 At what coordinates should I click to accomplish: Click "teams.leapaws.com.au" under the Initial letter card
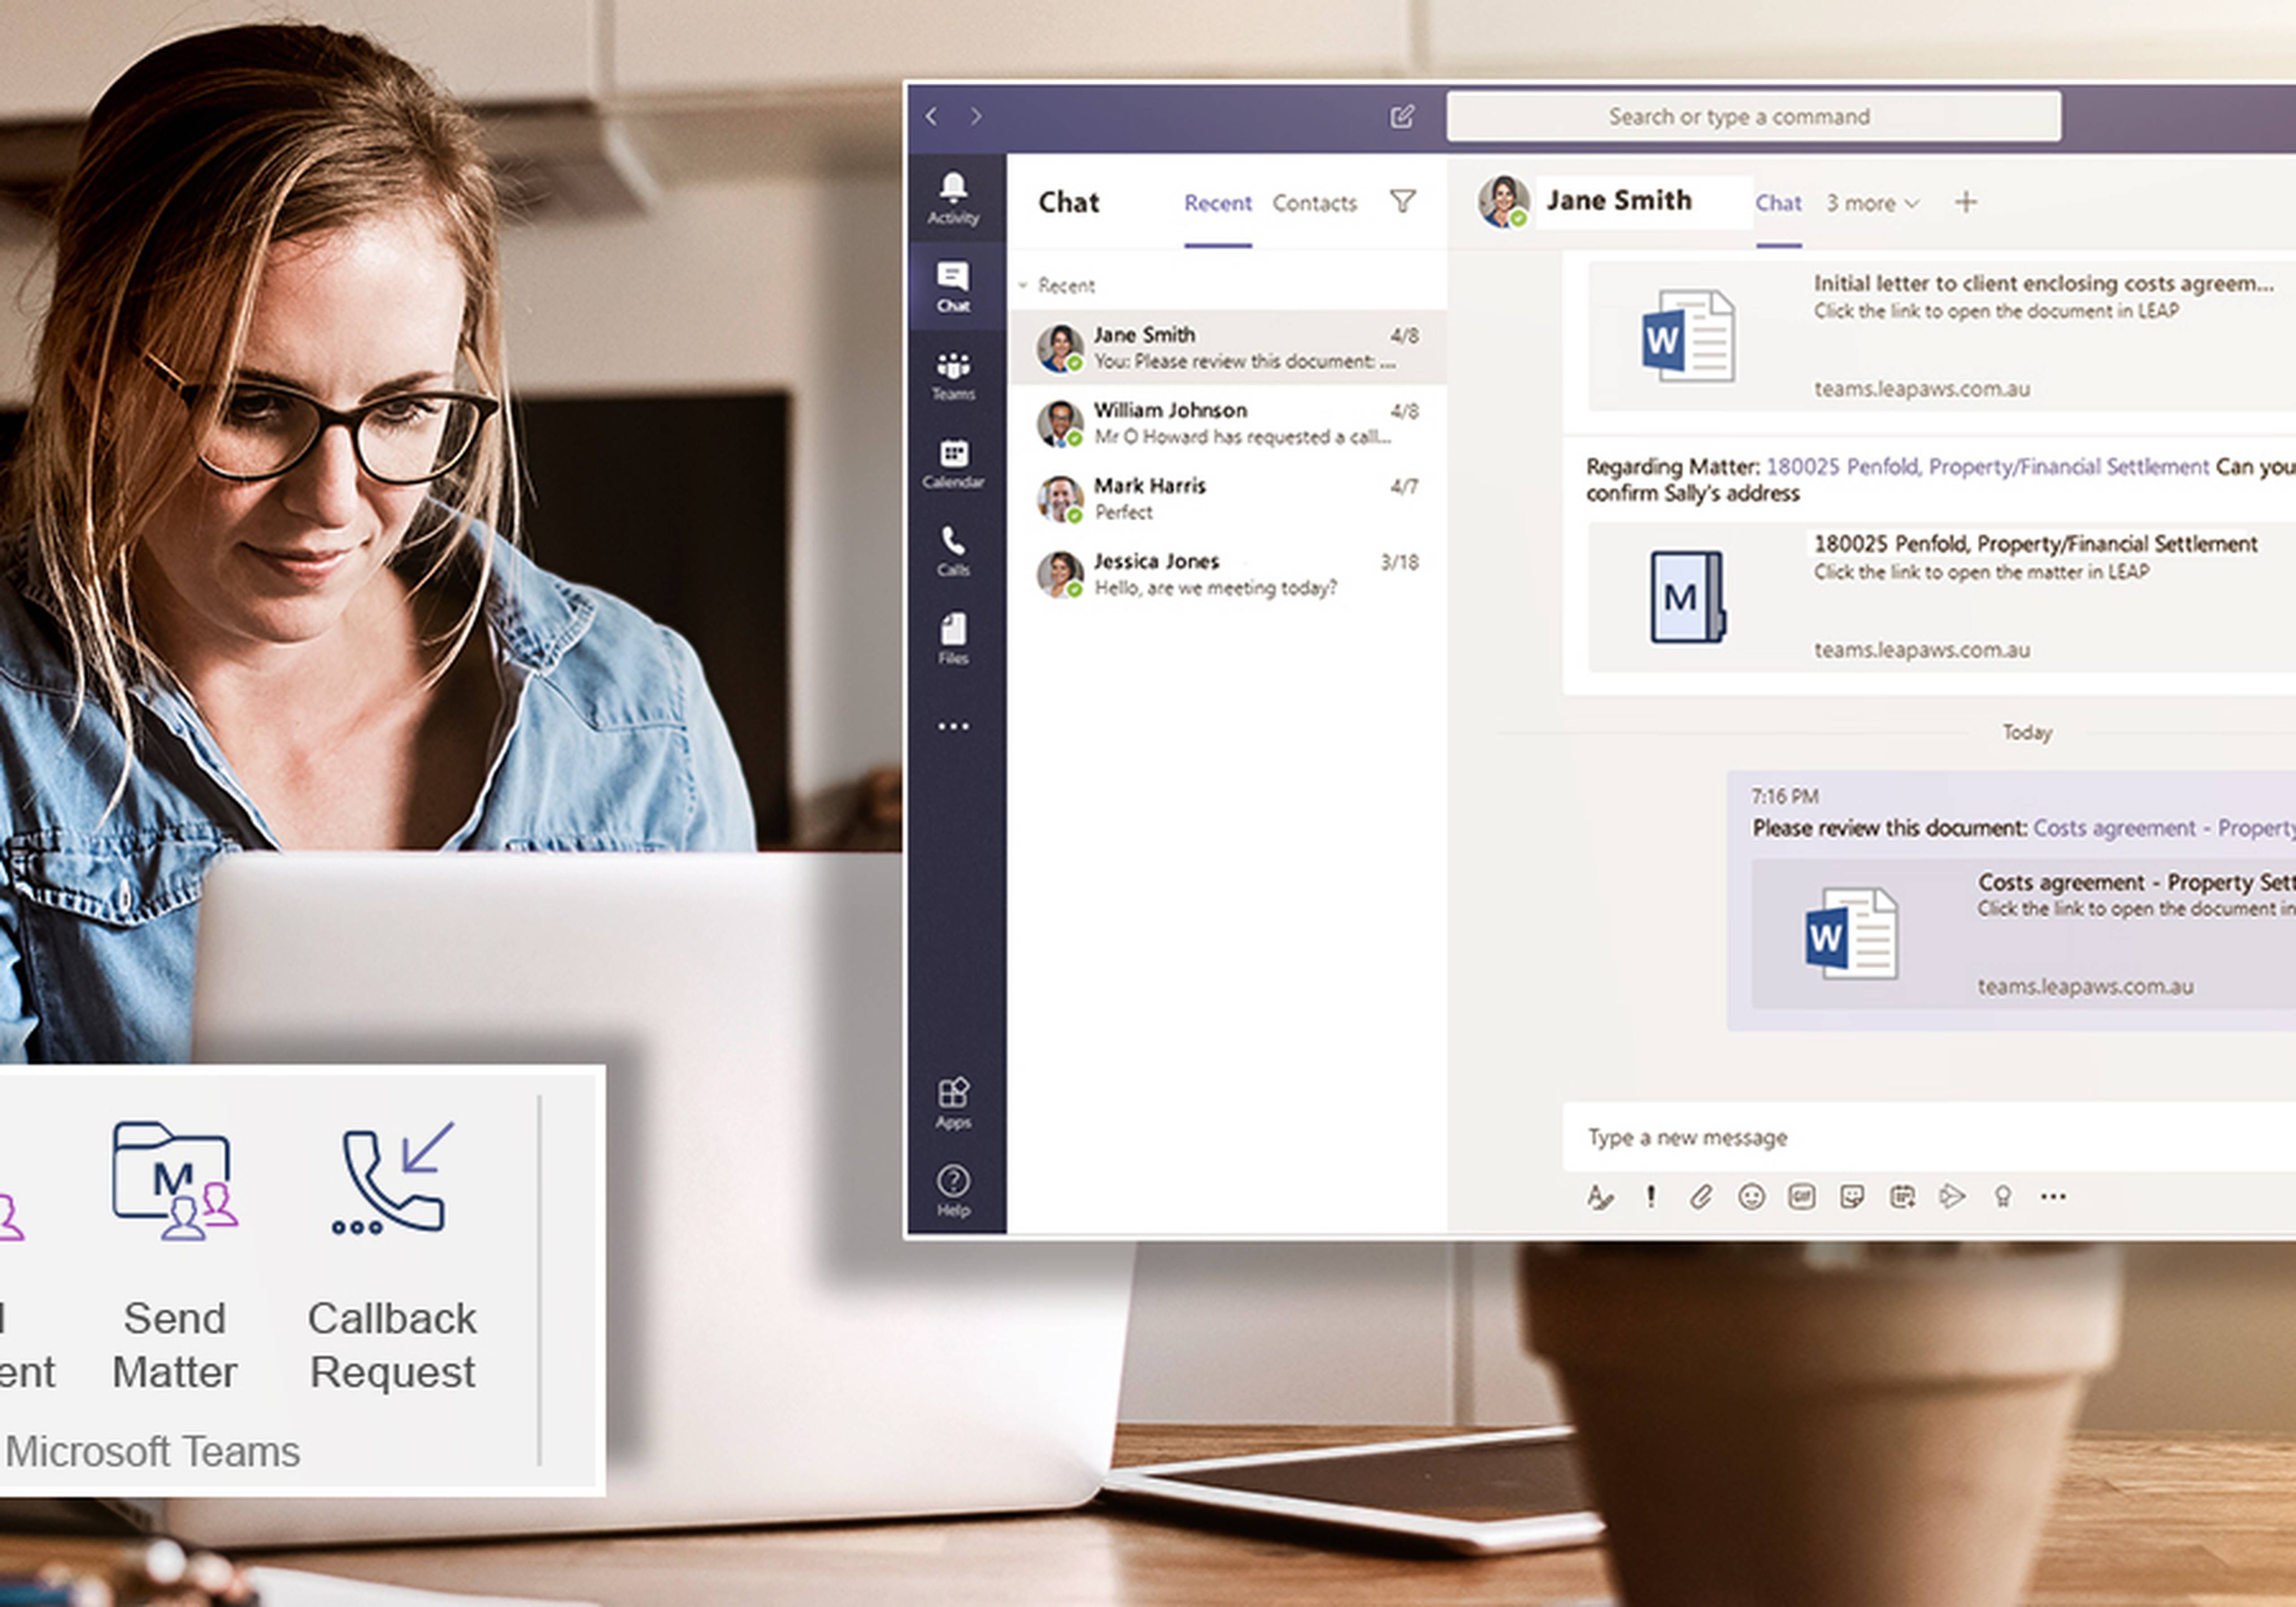coord(1922,389)
